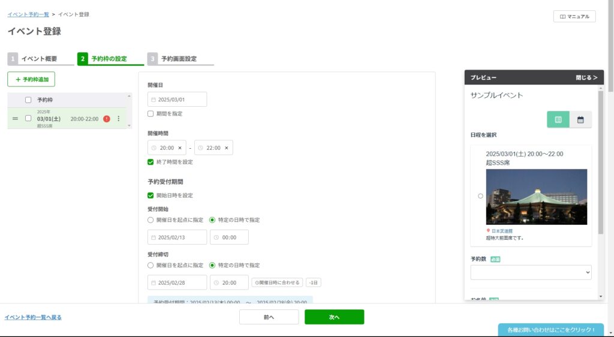
Task: Go to the 予約画面設定 step tab
Action: click(179, 59)
